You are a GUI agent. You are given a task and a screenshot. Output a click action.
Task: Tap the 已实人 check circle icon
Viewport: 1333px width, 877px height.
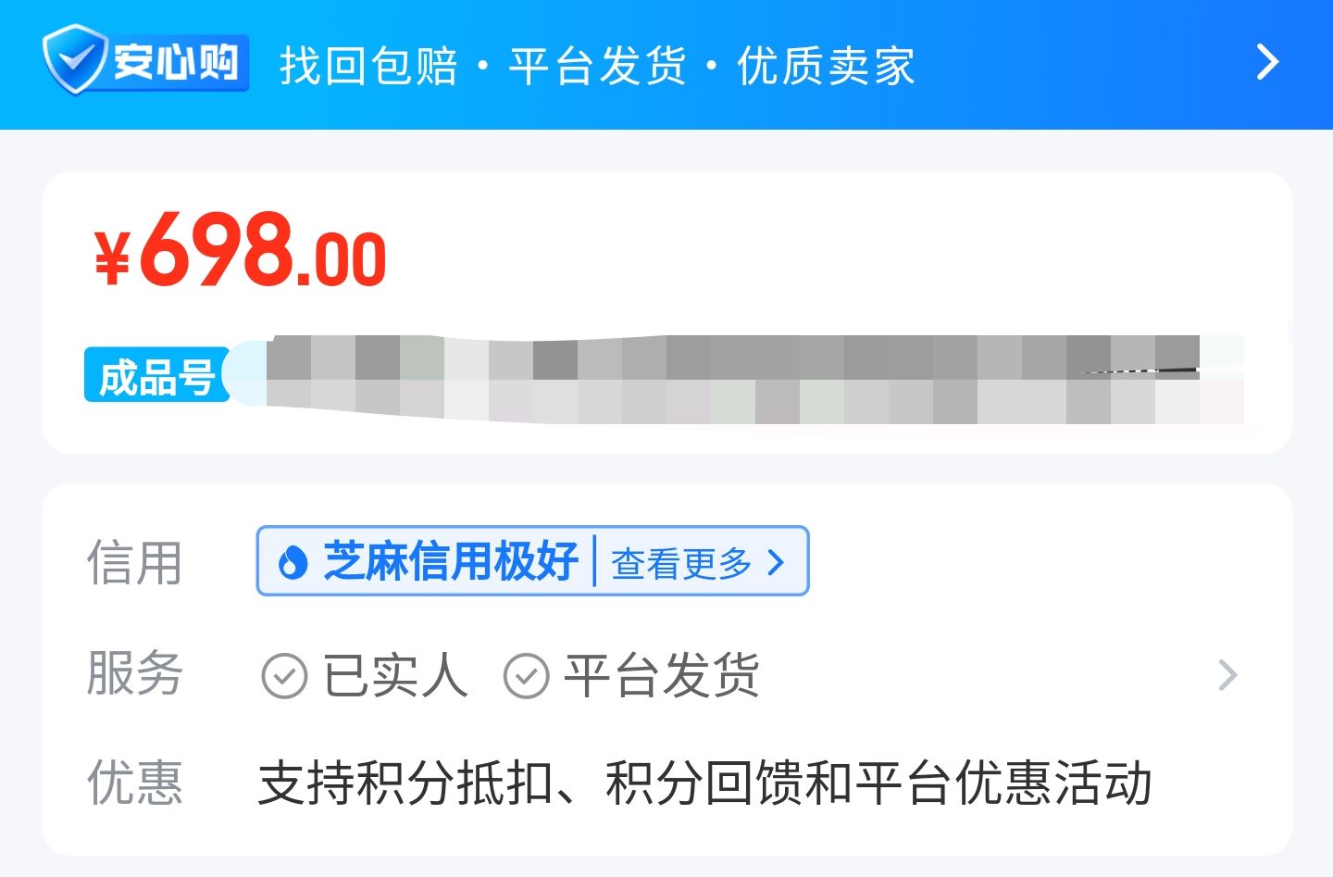pyautogui.click(x=284, y=675)
